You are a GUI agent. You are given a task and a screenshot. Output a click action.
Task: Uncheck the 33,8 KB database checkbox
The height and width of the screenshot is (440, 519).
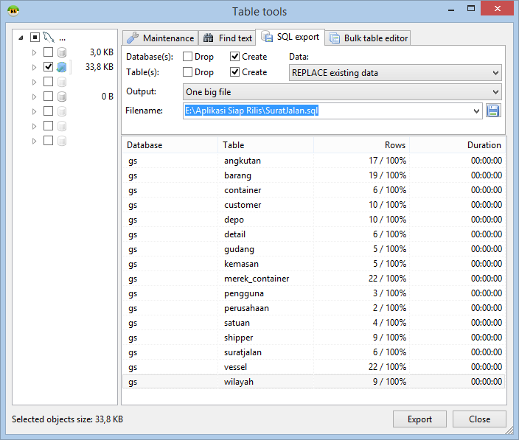(x=48, y=66)
